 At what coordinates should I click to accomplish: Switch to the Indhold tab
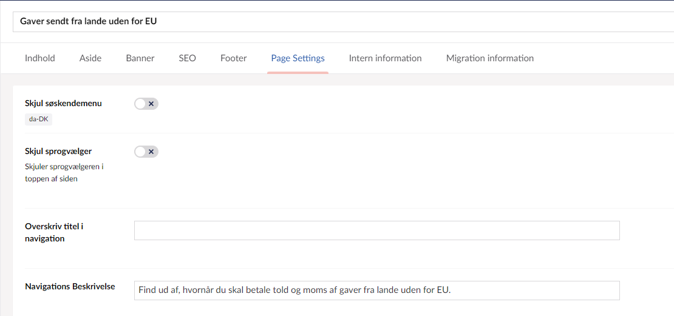click(40, 58)
